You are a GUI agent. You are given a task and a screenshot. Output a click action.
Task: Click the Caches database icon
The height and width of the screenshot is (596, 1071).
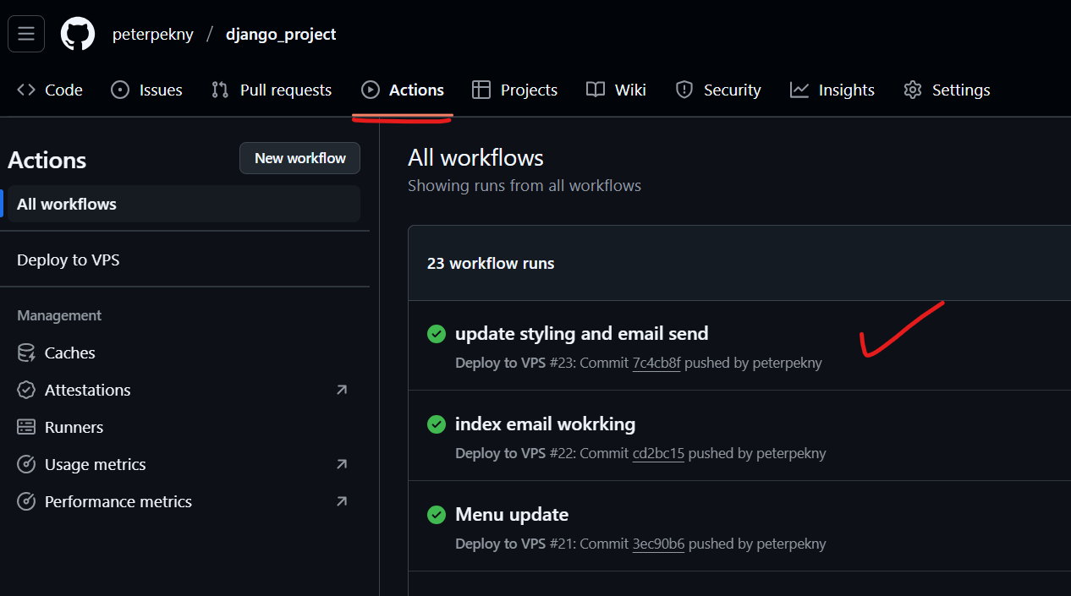click(26, 353)
